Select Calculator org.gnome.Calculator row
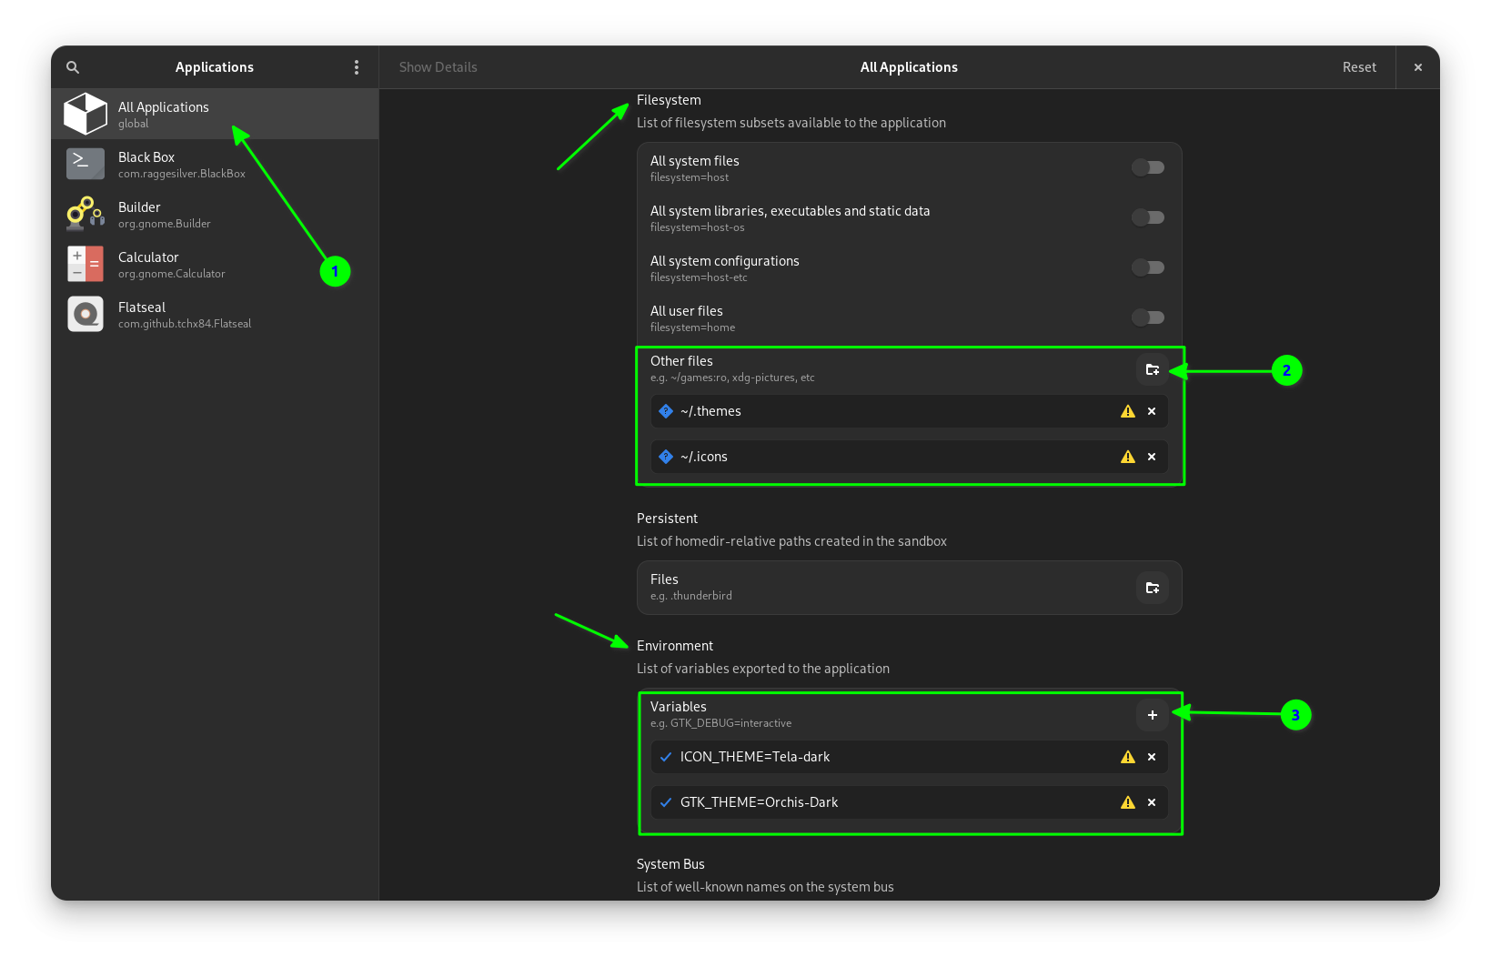Viewport: 1491px width, 957px height. 215,264
